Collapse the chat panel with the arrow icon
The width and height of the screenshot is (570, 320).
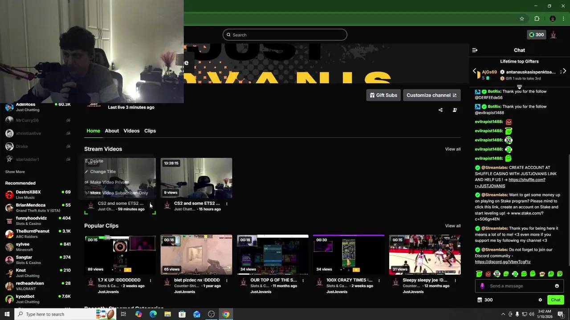tap(475, 50)
